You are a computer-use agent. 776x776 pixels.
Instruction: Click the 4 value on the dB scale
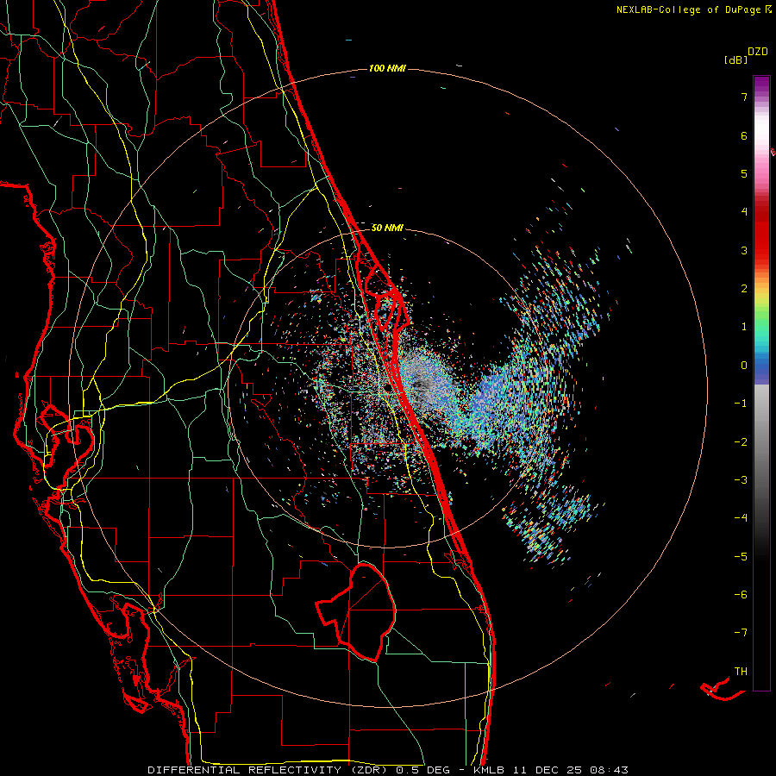744,212
